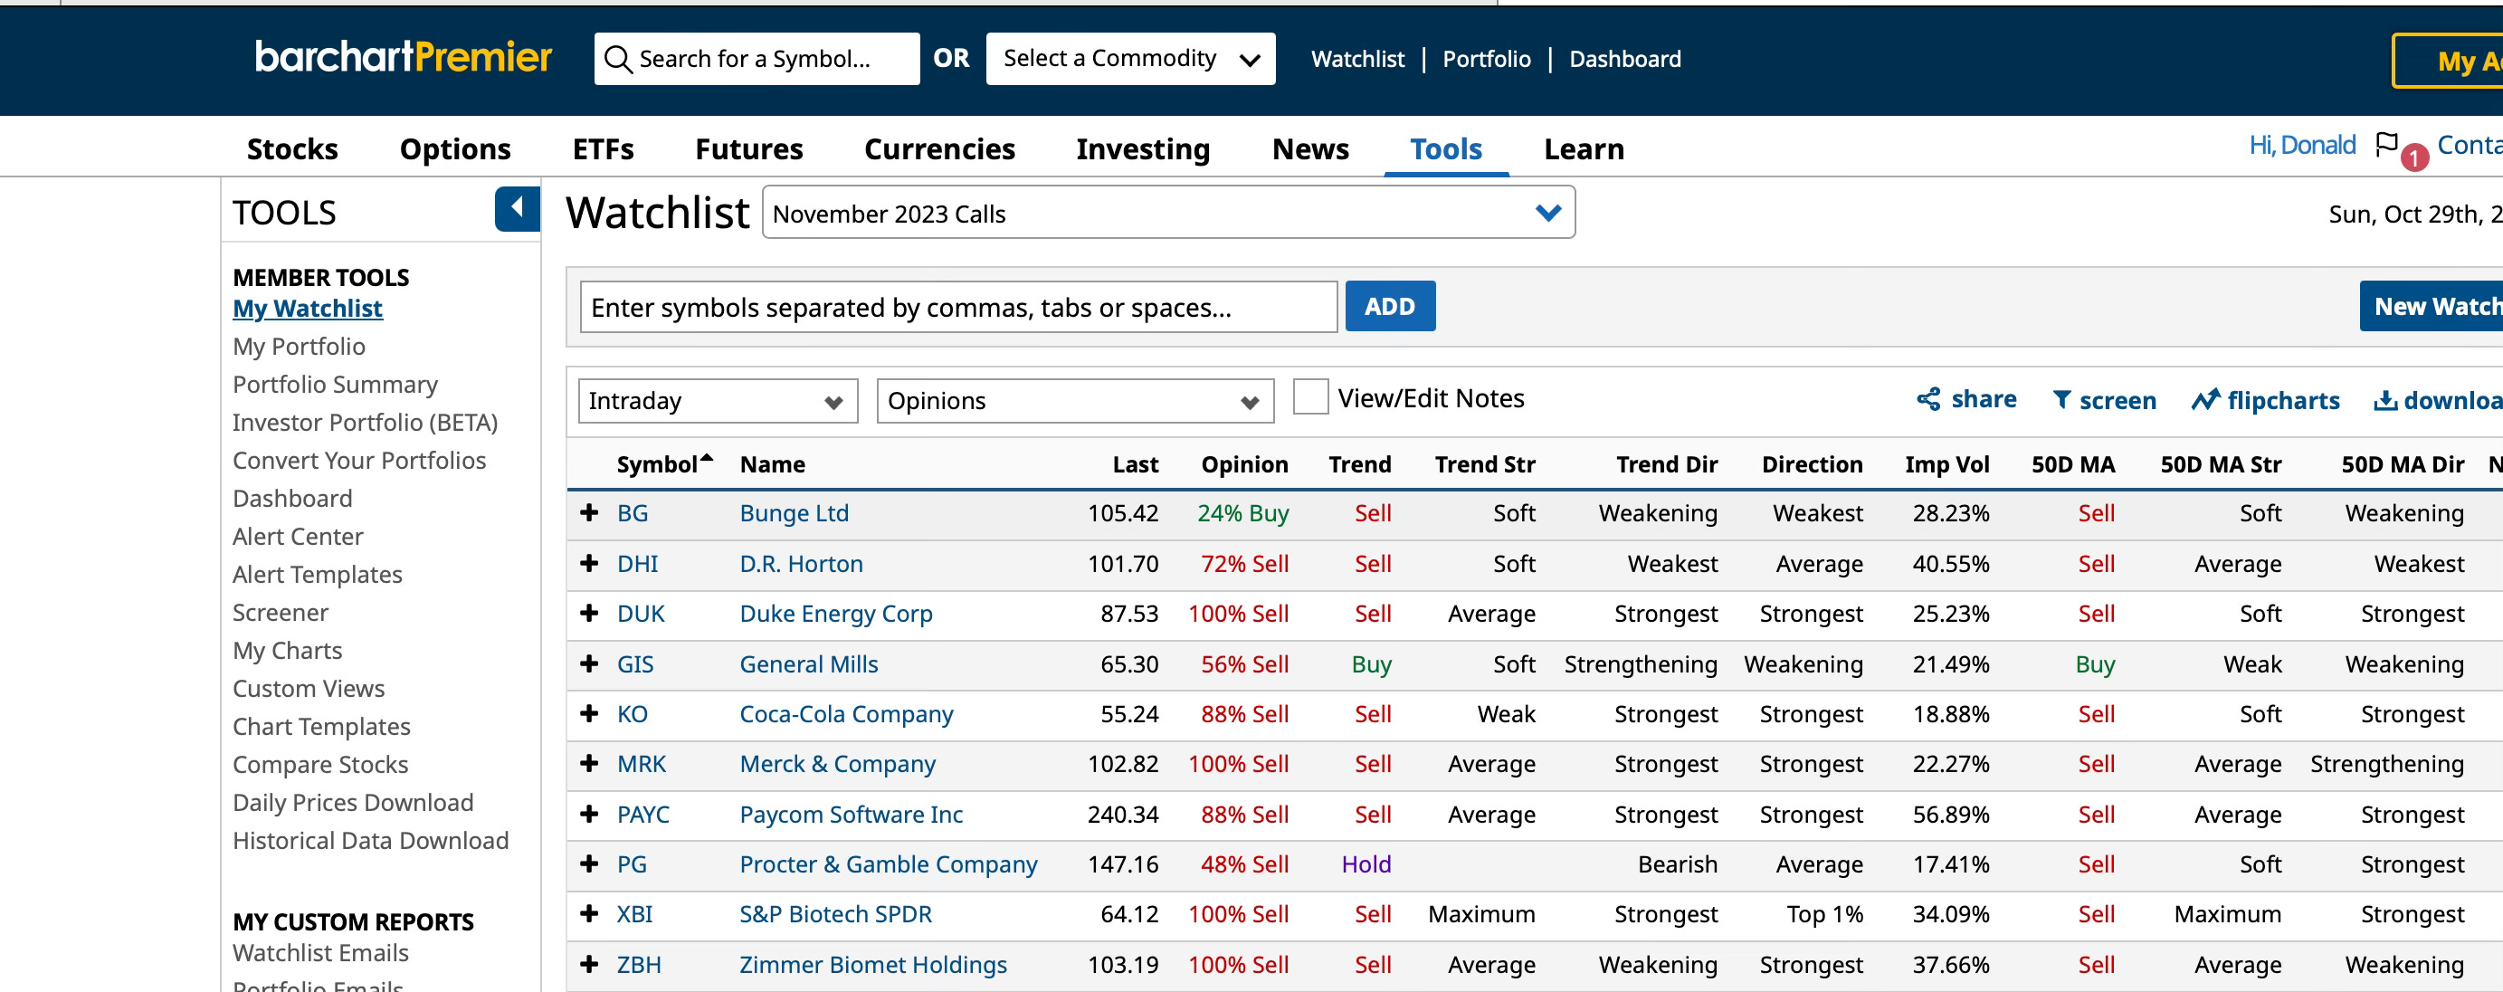Image resolution: width=2503 pixels, height=992 pixels.
Task: Click the search magnifier icon
Action: (618, 59)
